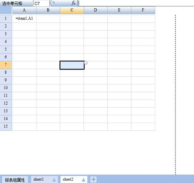The height and width of the screenshot is (183, 194).
Task: Select cell A1 containing =item1.A1
Action: tap(24, 18)
